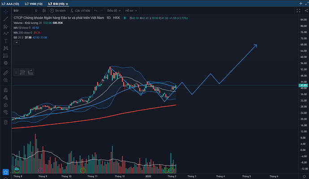The height and width of the screenshot is (179, 309).
Task: Open chart settings gear at bottom right
Action: [x=305, y=176]
